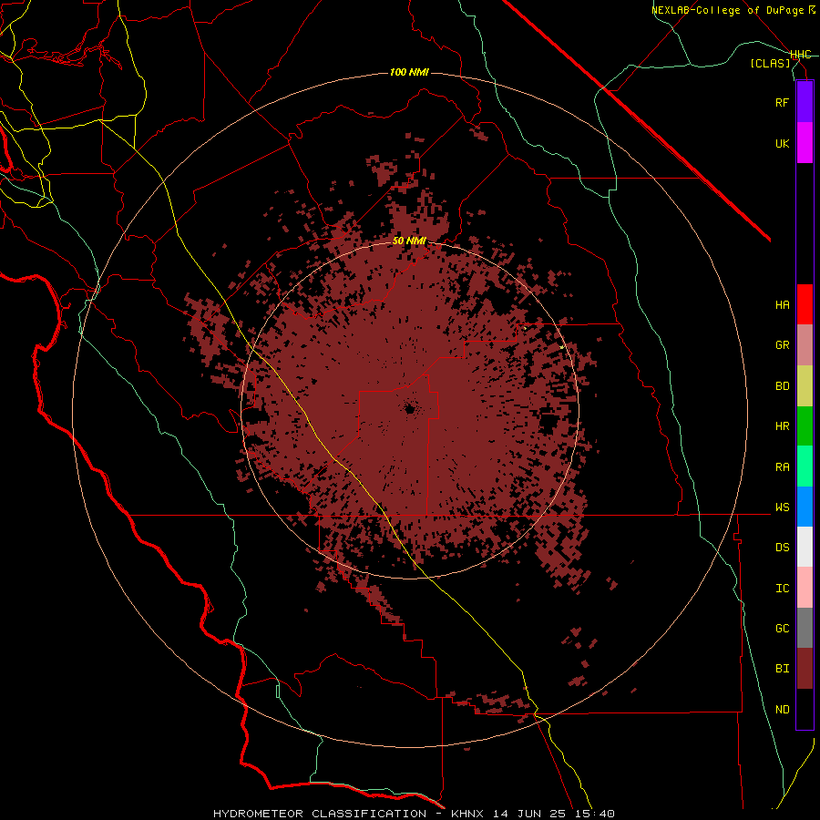Click the 100 NMI range ring label
This screenshot has width=820, height=820.
(x=409, y=72)
